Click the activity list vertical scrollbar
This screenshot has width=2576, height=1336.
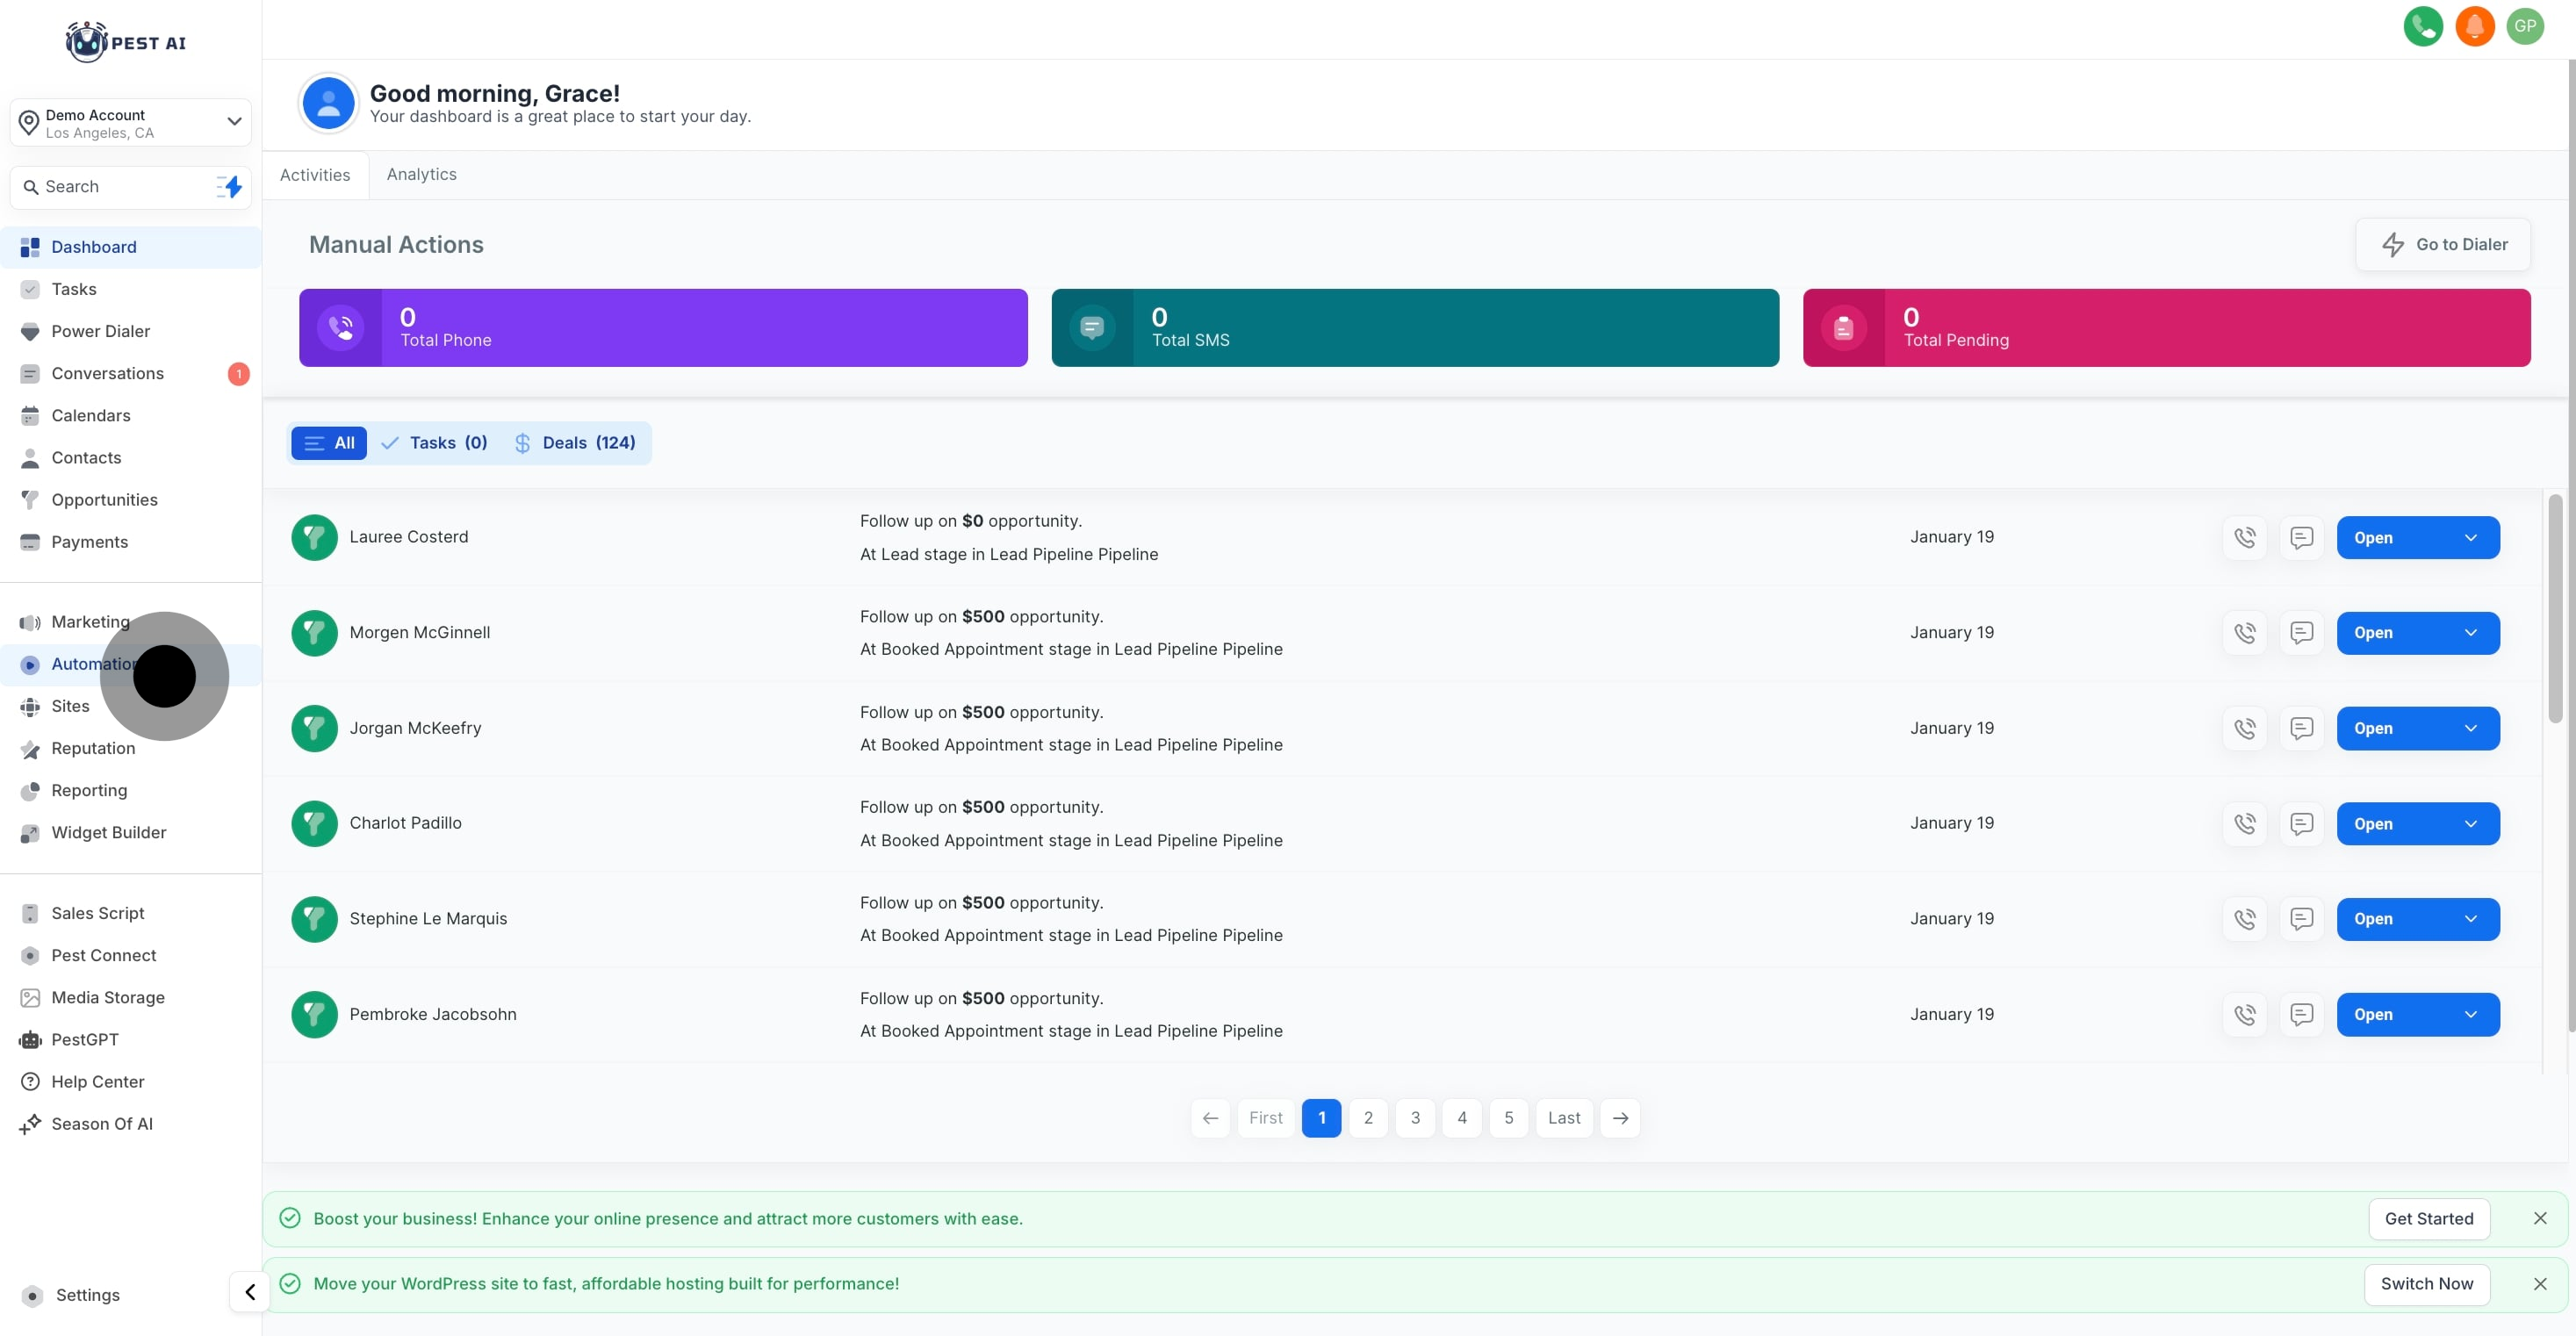point(2555,610)
